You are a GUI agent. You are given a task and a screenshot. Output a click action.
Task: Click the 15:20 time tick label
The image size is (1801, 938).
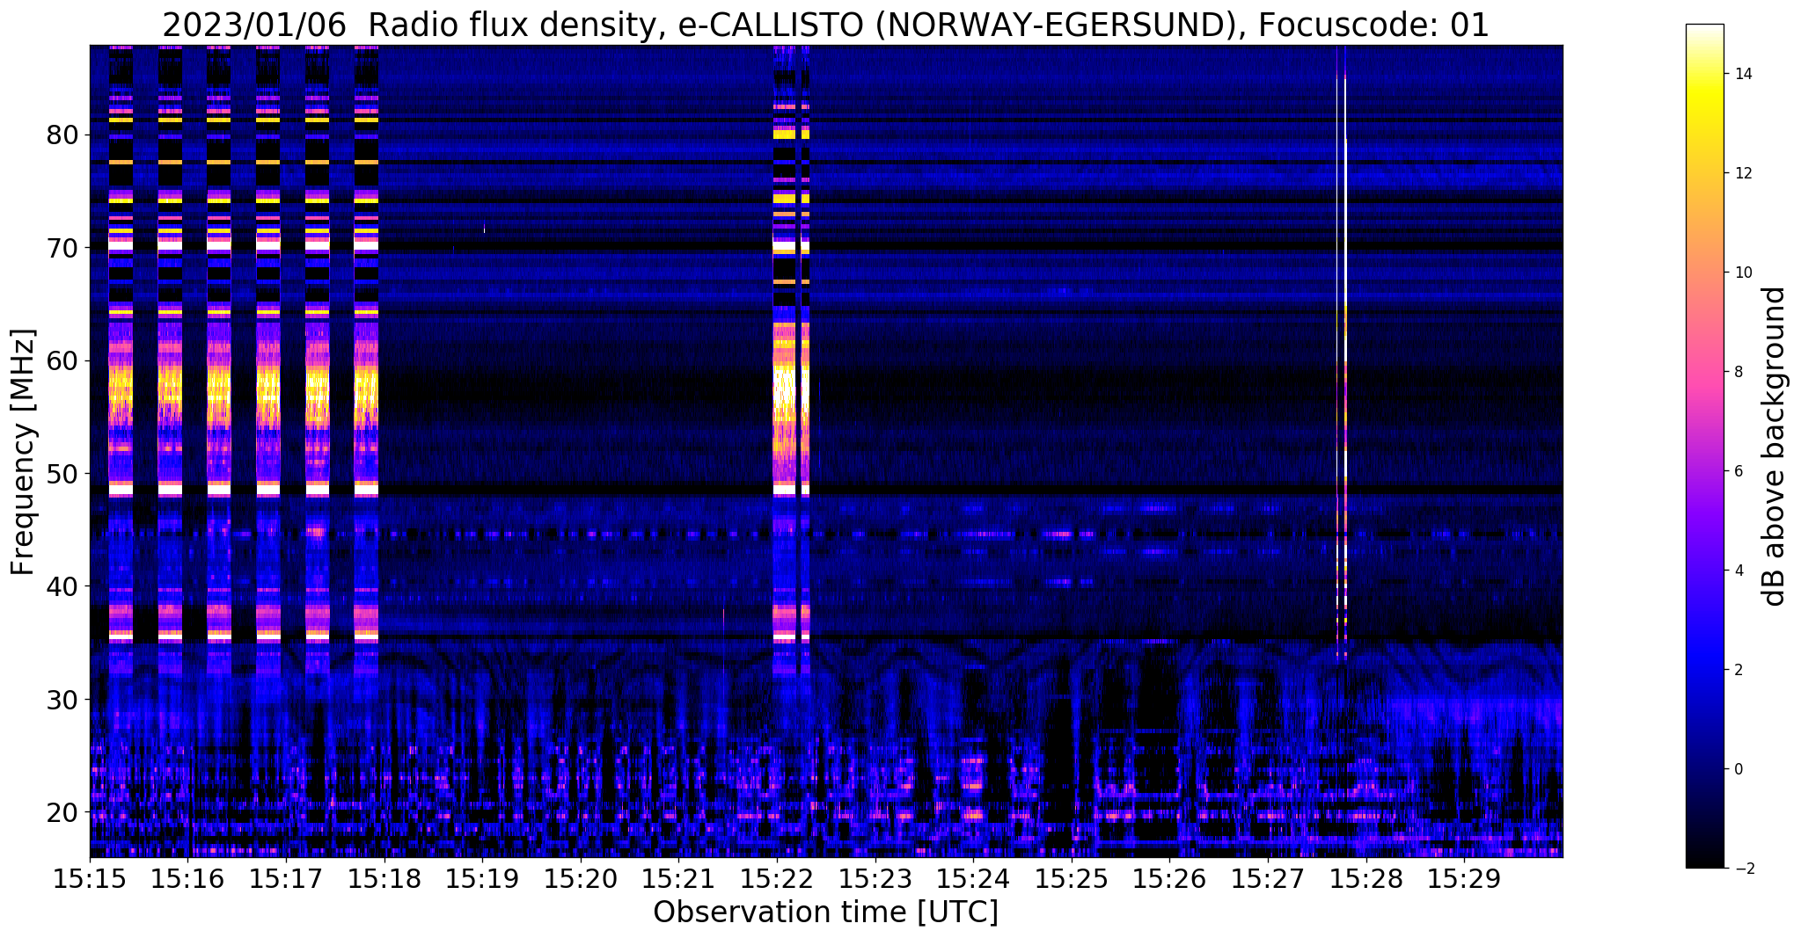[x=581, y=878]
